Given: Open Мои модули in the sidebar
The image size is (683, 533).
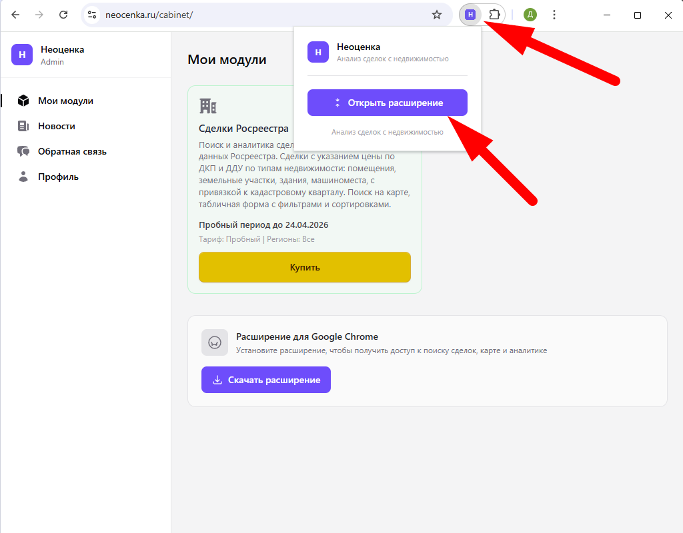Looking at the screenshot, I should (x=65, y=101).
